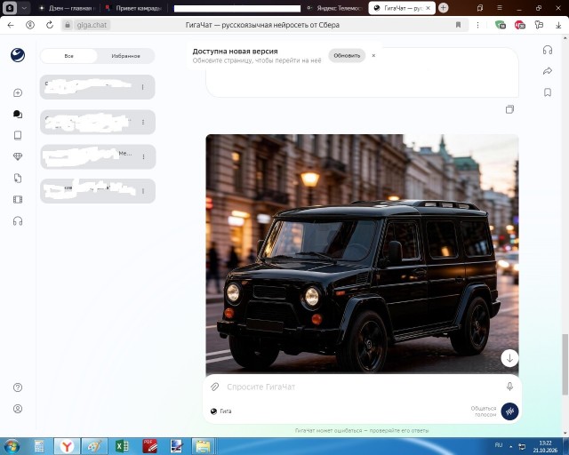
Task: Attach a file with paperclip icon
Action: [x=215, y=387]
